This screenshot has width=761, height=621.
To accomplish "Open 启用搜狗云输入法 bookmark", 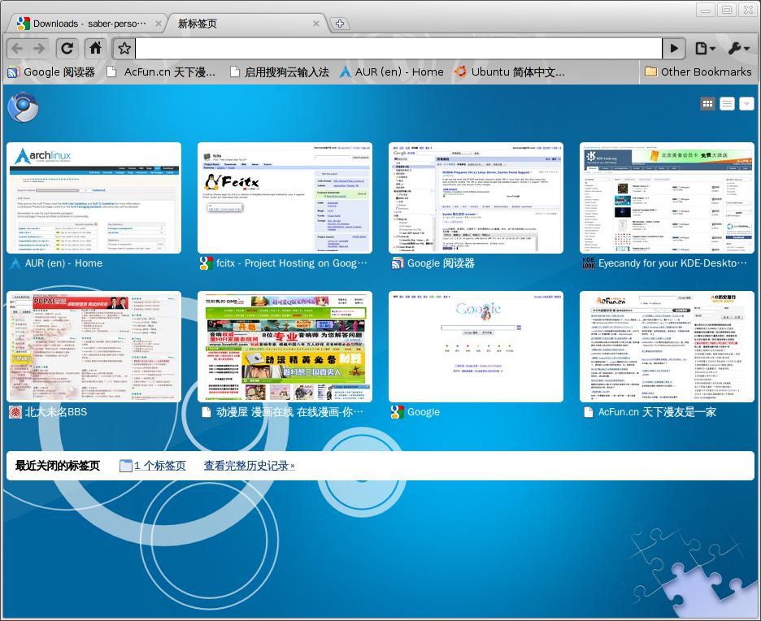I will click(x=280, y=72).
